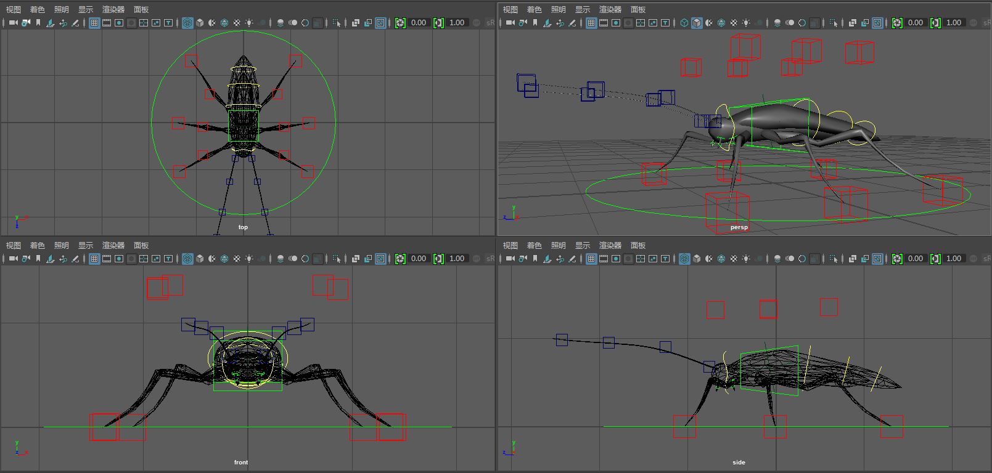Open 渲染器 menu in persp panel
Screen dimensions: 992x473
[x=610, y=9]
